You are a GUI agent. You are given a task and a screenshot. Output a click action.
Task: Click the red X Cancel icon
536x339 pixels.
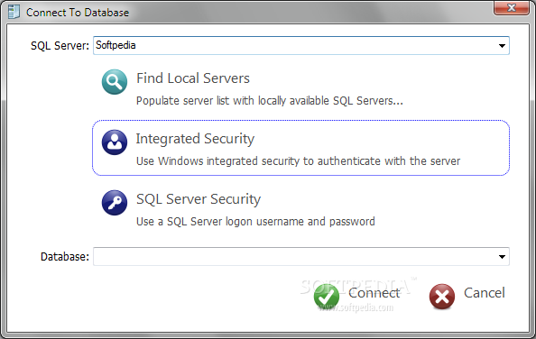click(x=442, y=297)
